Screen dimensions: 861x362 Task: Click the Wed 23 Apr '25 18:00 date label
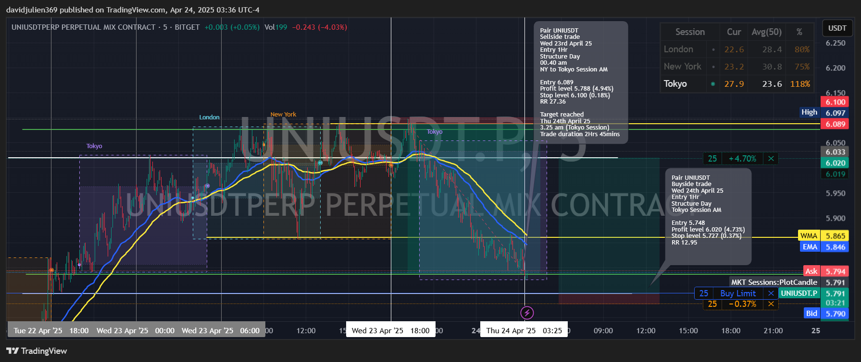pos(390,330)
